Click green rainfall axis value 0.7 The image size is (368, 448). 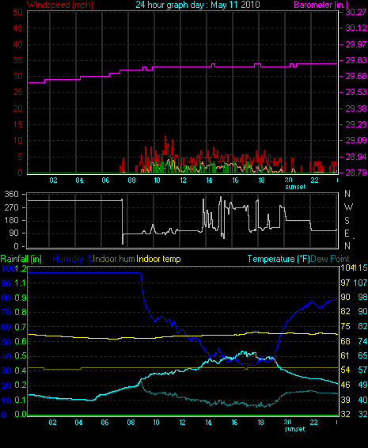click(21, 327)
